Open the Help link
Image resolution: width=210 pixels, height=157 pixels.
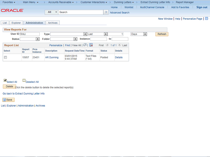[178, 19]
